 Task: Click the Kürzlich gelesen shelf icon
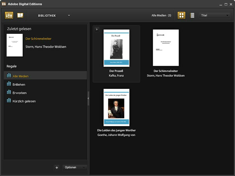[9, 101]
